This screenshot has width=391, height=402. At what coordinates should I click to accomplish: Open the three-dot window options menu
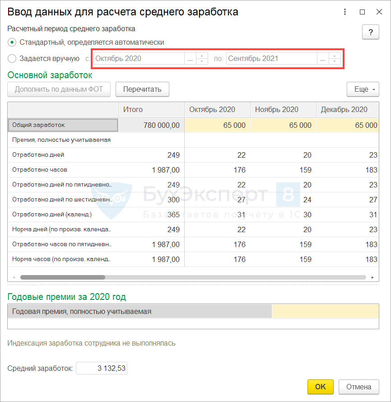(345, 12)
